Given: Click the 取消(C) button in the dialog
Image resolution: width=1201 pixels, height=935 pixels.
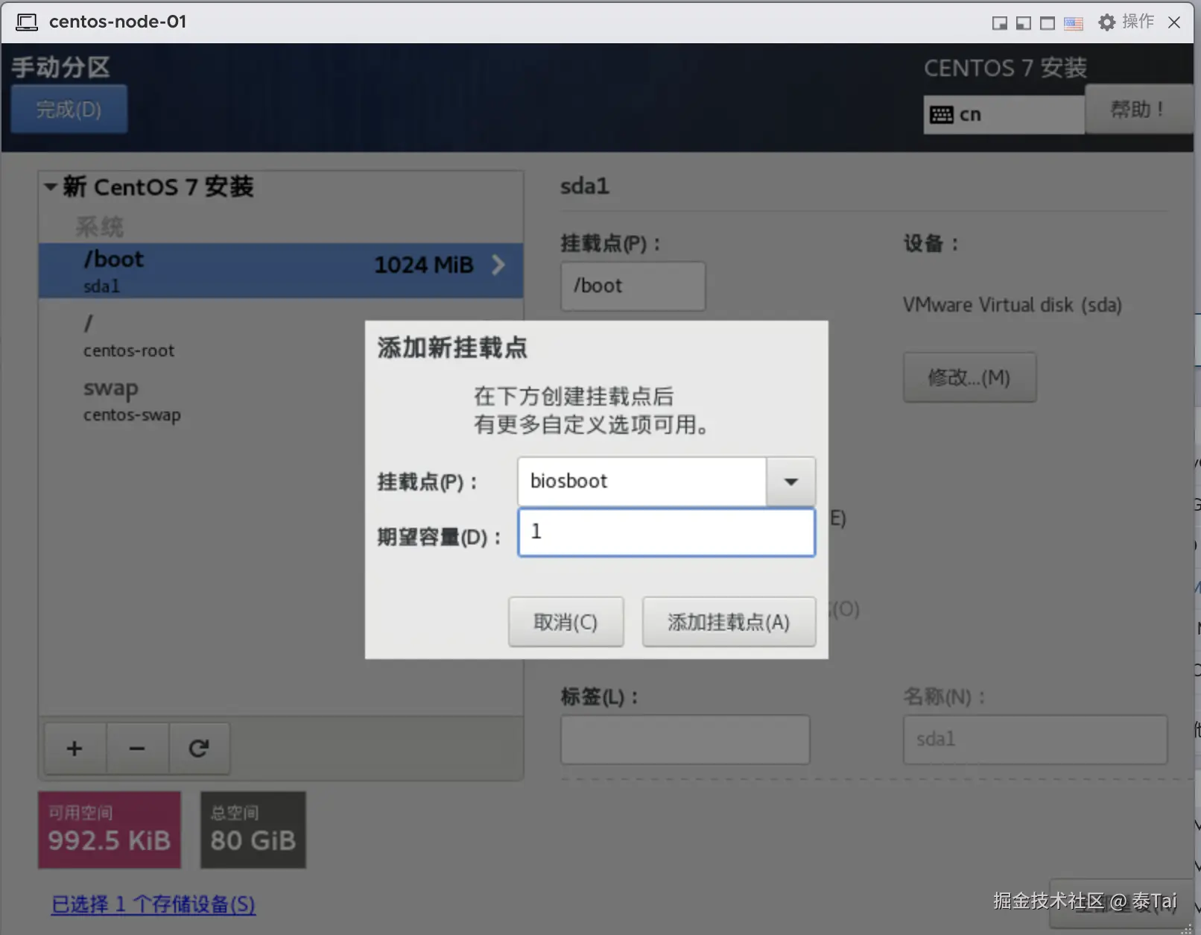Looking at the screenshot, I should pyautogui.click(x=565, y=621).
